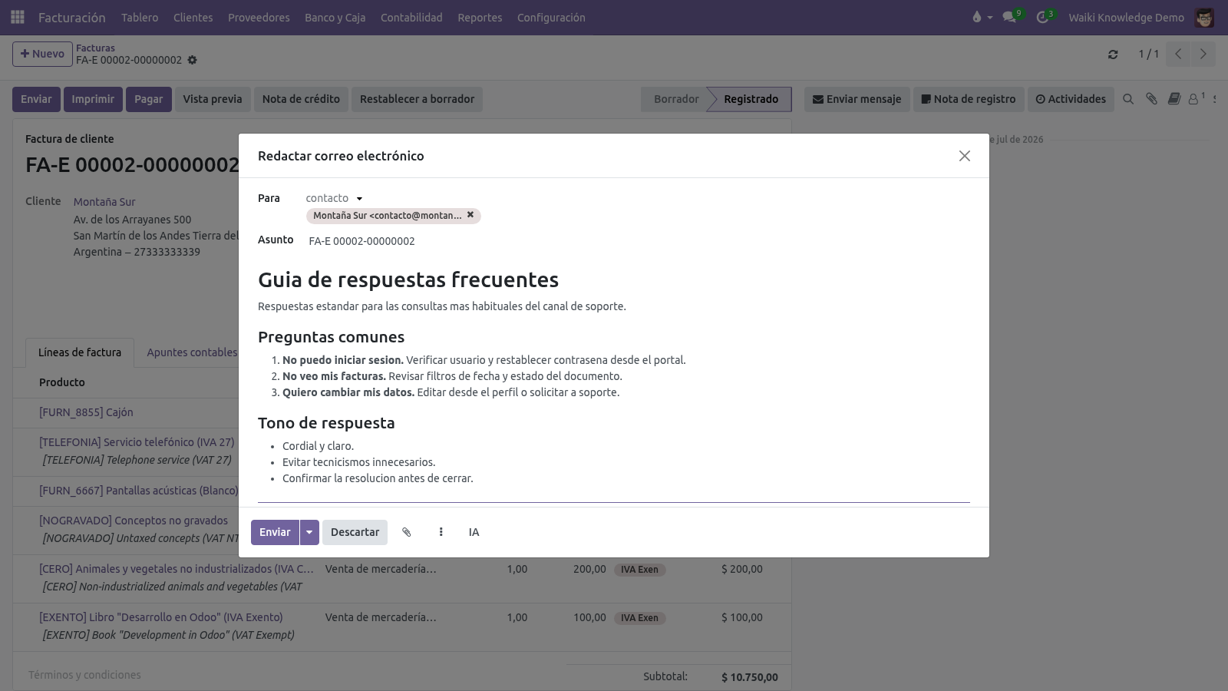Open the Contabilidad menu
The width and height of the screenshot is (1228, 691).
(411, 17)
